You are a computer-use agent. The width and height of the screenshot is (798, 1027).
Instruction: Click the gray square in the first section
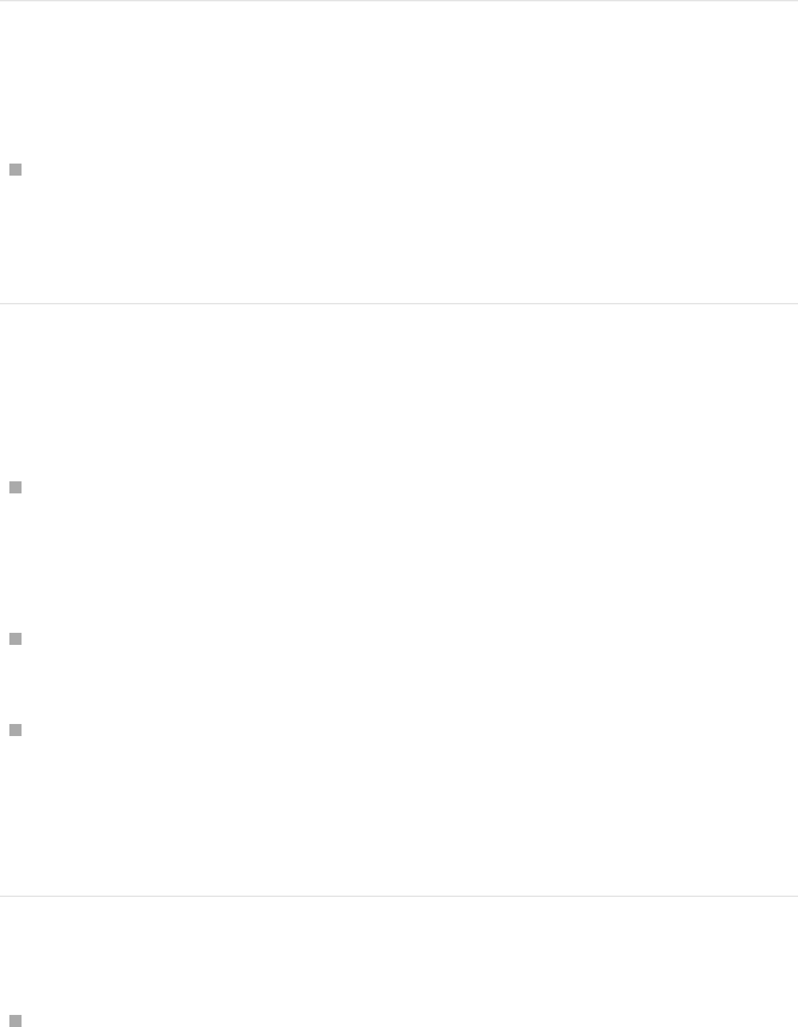(15, 170)
